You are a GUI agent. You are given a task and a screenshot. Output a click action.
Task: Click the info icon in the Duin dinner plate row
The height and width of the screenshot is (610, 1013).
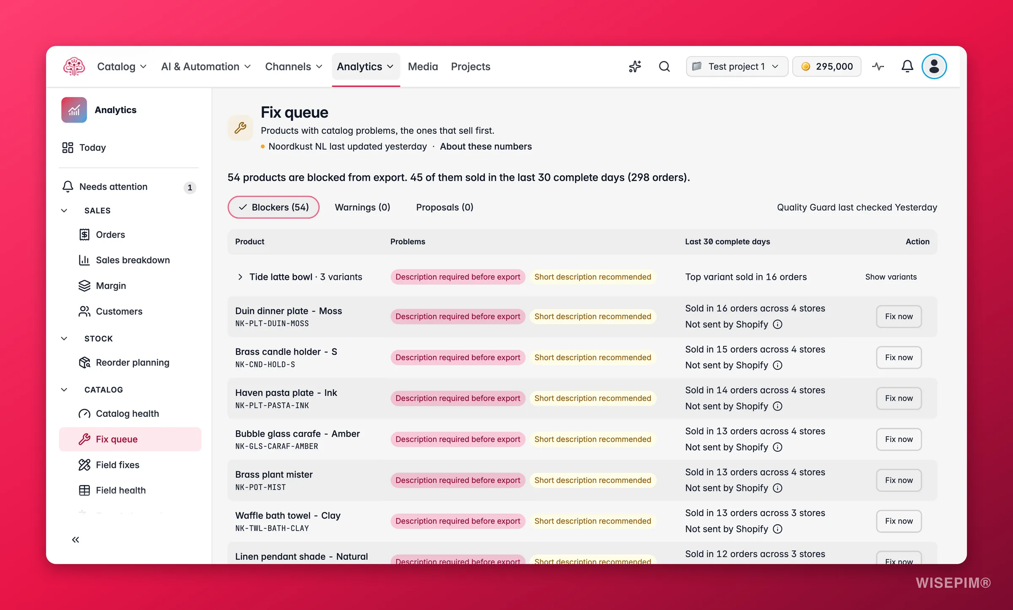pyautogui.click(x=777, y=324)
